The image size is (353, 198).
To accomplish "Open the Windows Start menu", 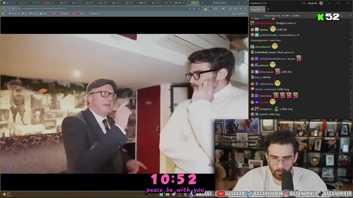I will click(161, 194).
